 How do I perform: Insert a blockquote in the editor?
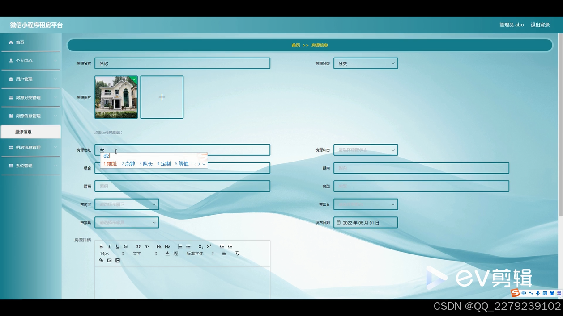click(x=138, y=246)
